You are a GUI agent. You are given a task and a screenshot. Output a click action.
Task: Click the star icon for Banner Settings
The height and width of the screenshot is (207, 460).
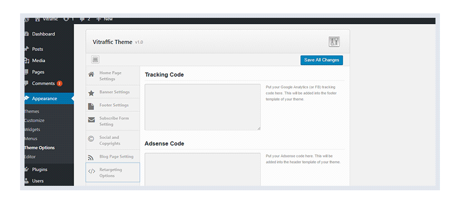coord(91,93)
